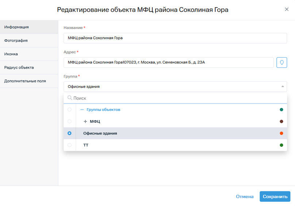Go to Радиус объекта section
The height and width of the screenshot is (206, 295).
[x=19, y=67]
